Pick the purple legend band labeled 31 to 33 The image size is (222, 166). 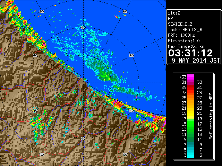point(191,82)
